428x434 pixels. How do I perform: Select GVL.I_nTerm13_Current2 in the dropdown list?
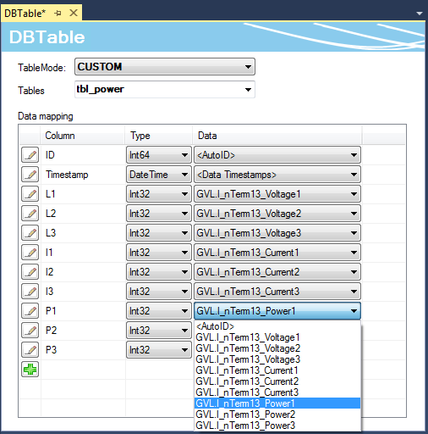click(x=277, y=381)
